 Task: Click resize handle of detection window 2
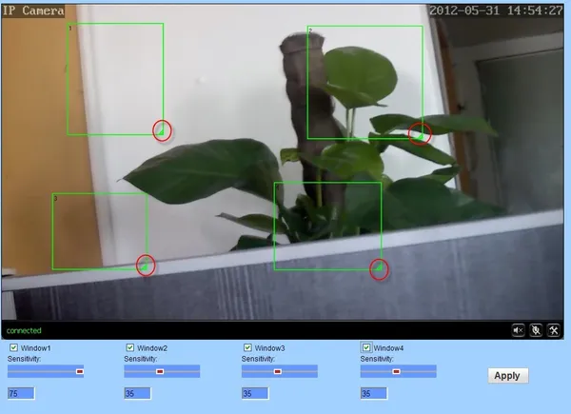click(x=419, y=134)
